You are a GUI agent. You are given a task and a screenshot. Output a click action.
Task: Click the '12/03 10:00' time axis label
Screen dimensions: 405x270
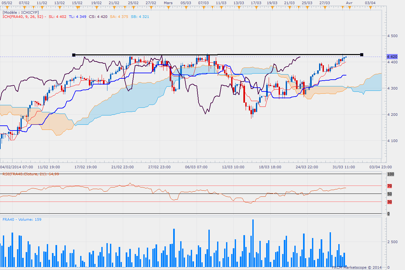[233, 167]
